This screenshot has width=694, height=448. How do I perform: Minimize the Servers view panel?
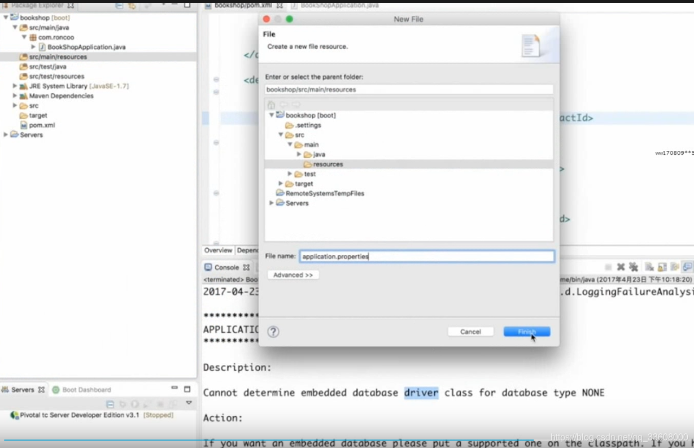174,388
